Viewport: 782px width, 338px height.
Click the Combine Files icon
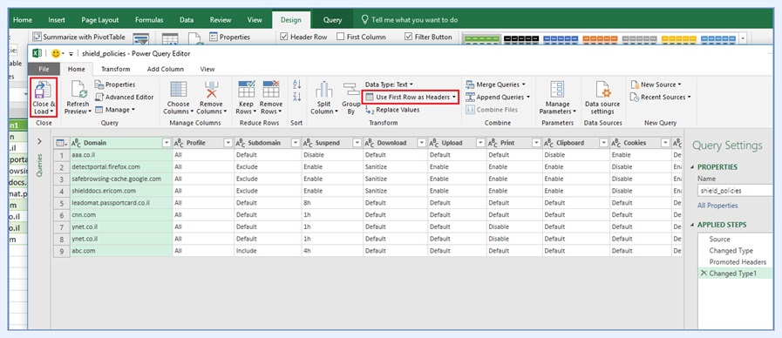coord(492,110)
